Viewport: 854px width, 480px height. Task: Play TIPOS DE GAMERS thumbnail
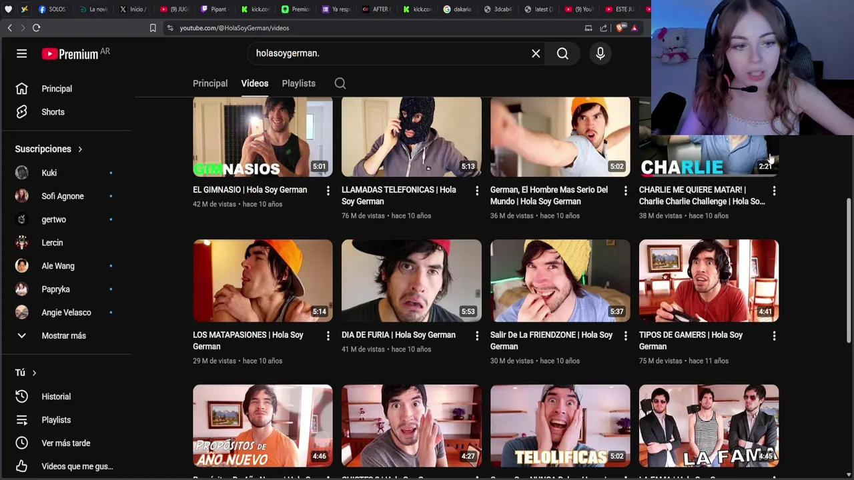pos(709,281)
